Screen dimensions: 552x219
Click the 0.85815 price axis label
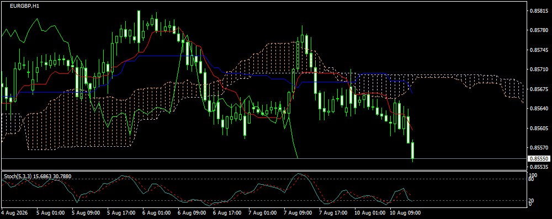point(539,11)
